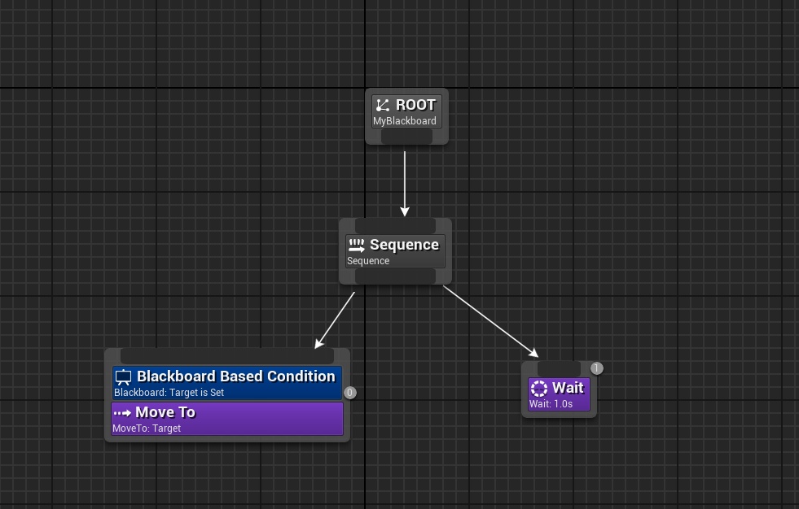Select the Move To task title
The width and height of the screenshot is (799, 509).
tap(165, 412)
